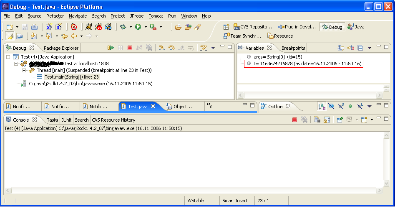The height and width of the screenshot is (214, 395).
Task: Toggle Scroll Lock in Console view
Action: (327, 120)
